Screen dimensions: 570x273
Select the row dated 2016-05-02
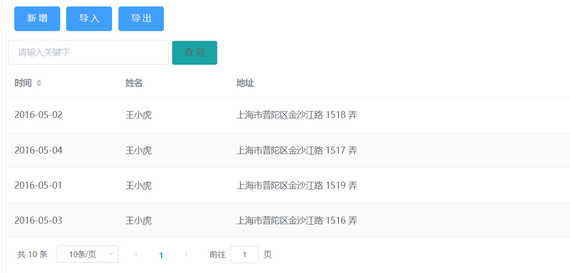tap(289, 115)
